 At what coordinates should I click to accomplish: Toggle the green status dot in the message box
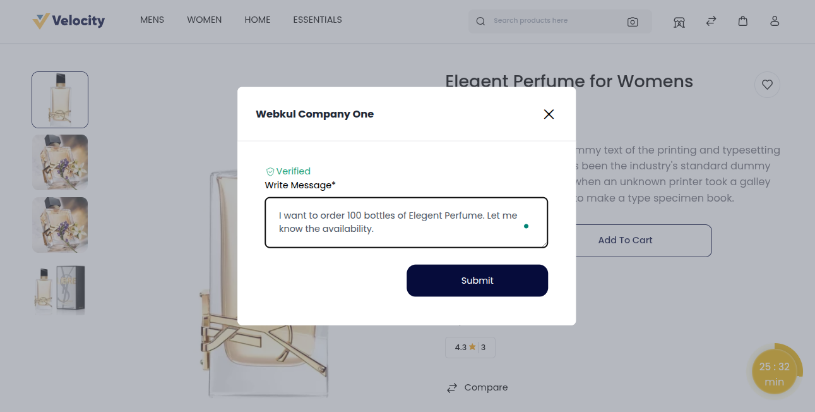point(526,226)
